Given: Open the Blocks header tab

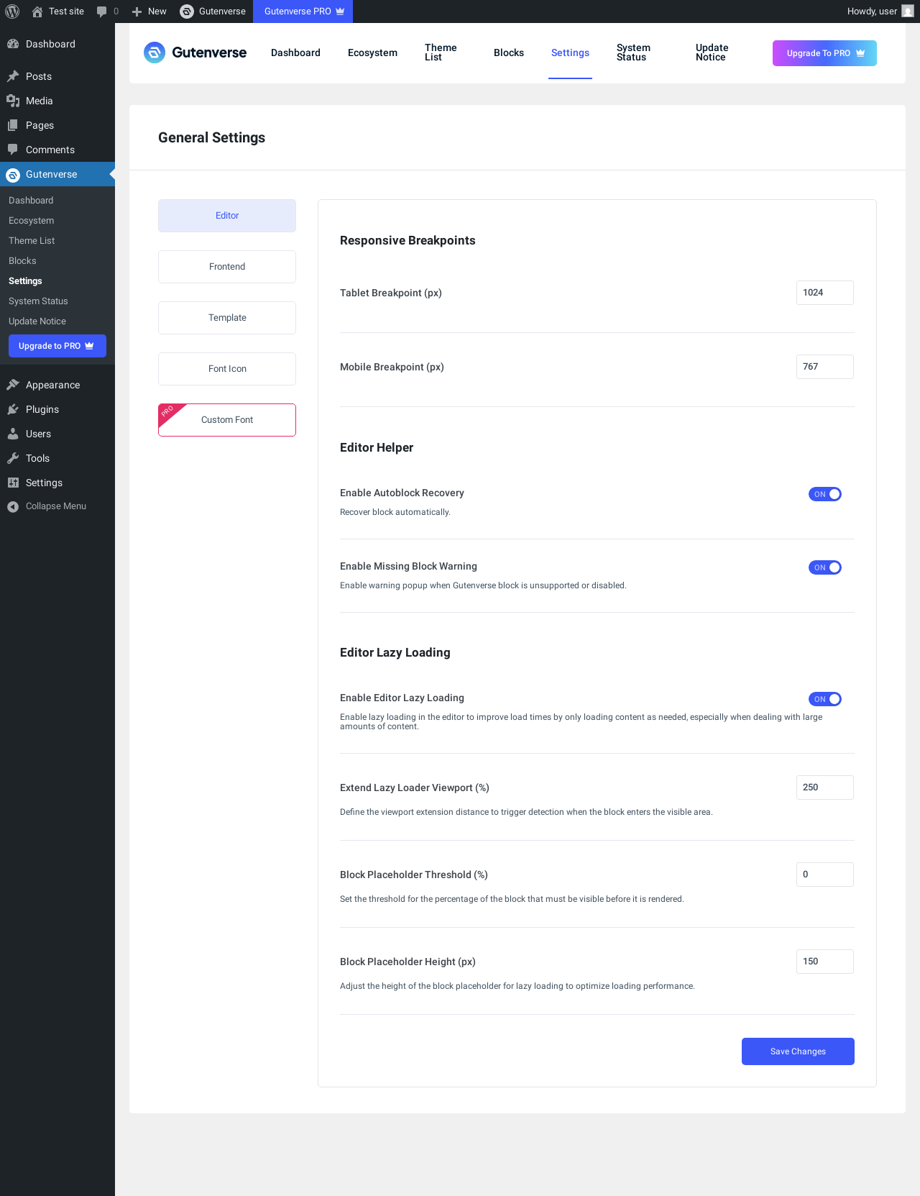Looking at the screenshot, I should (x=509, y=53).
